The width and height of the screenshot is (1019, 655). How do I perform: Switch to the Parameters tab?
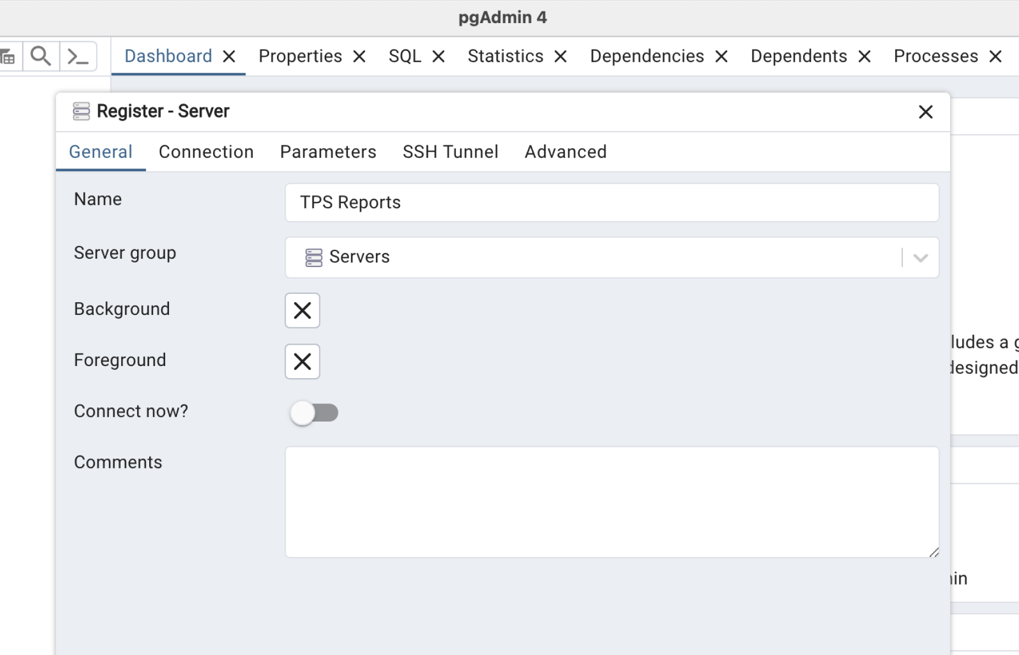[x=328, y=152]
